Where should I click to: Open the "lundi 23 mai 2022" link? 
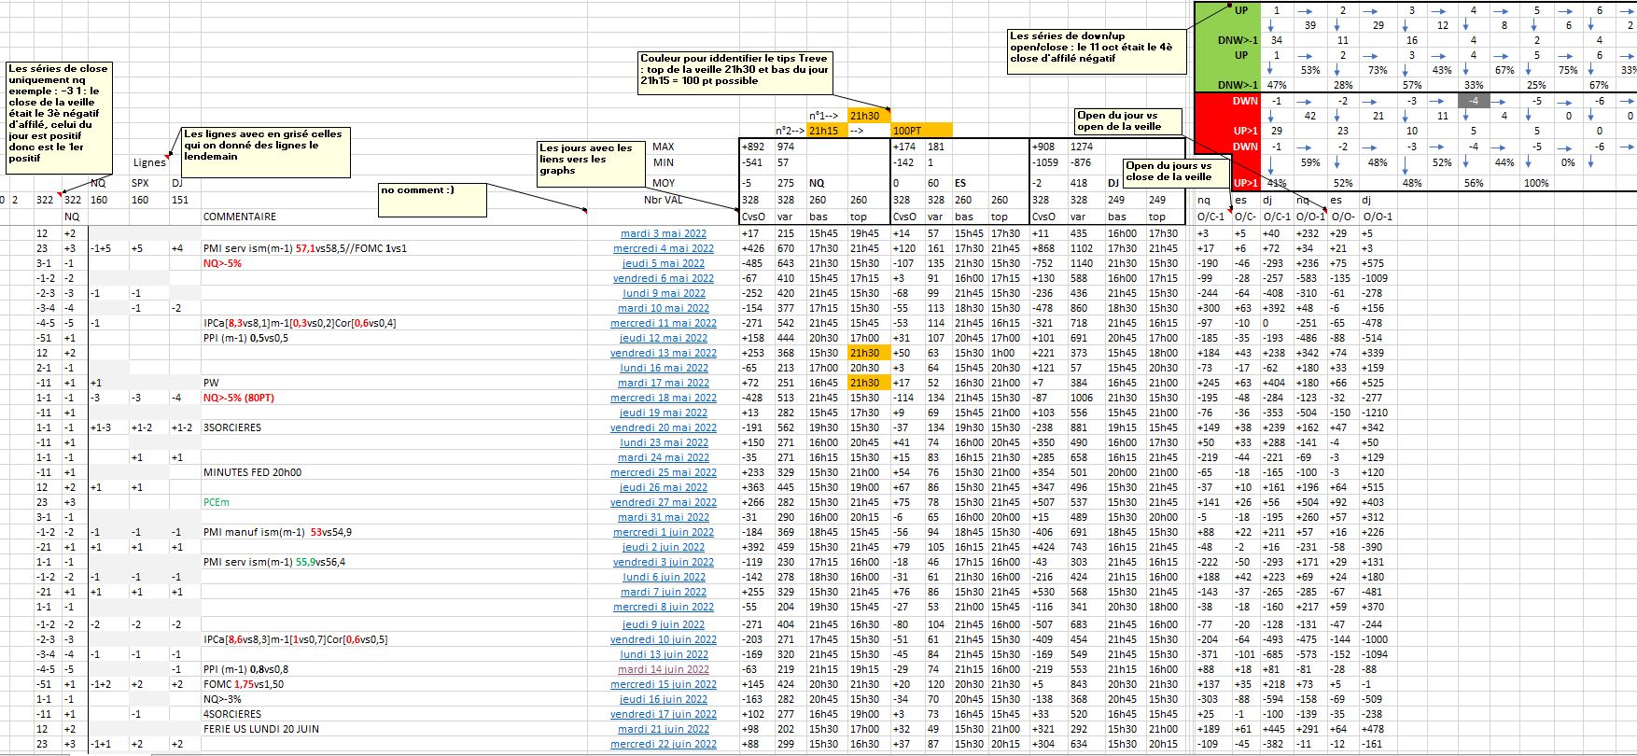(663, 442)
